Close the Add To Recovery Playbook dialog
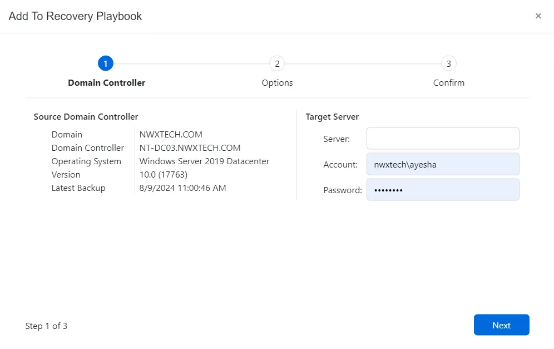554x349 pixels. pyautogui.click(x=538, y=16)
